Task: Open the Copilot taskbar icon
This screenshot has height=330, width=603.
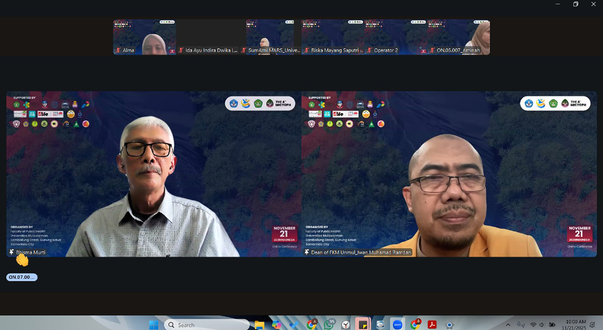Action: pyautogui.click(x=276, y=325)
